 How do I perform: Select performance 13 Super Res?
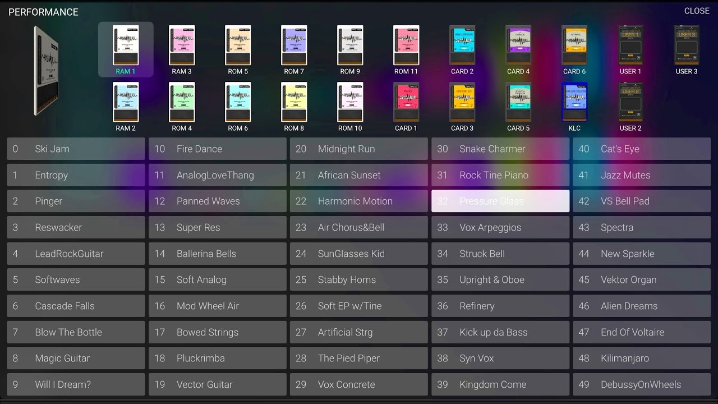click(x=218, y=227)
